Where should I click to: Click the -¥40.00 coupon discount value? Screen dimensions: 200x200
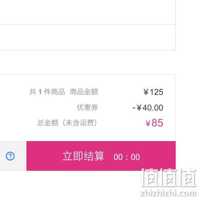(148, 107)
